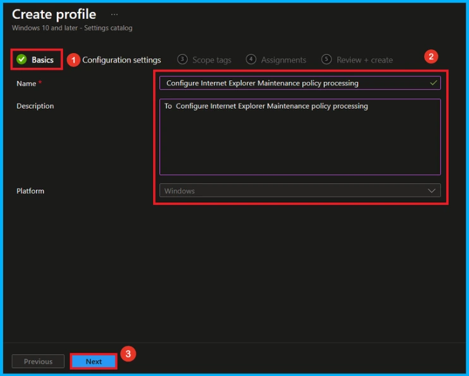
Task: Focus the Name input field
Action: click(300, 83)
